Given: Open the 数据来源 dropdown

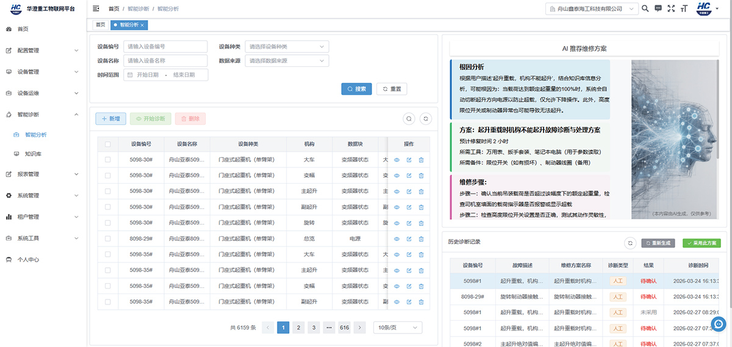Looking at the screenshot, I should [x=287, y=61].
